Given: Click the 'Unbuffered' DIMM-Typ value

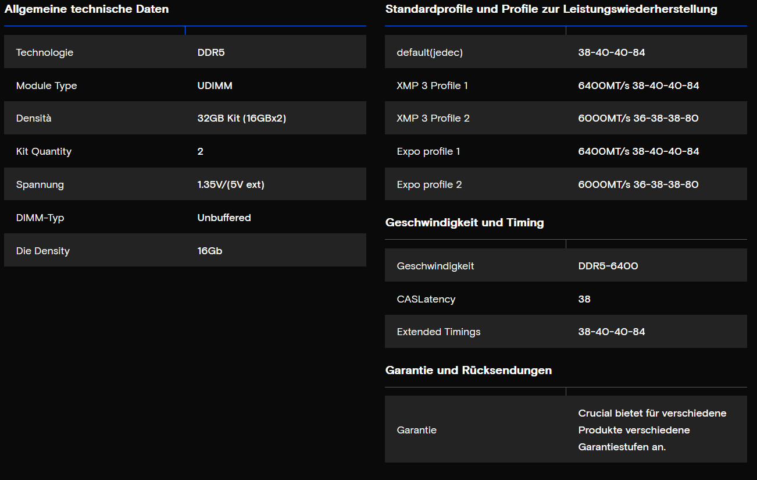Looking at the screenshot, I should point(224,218).
